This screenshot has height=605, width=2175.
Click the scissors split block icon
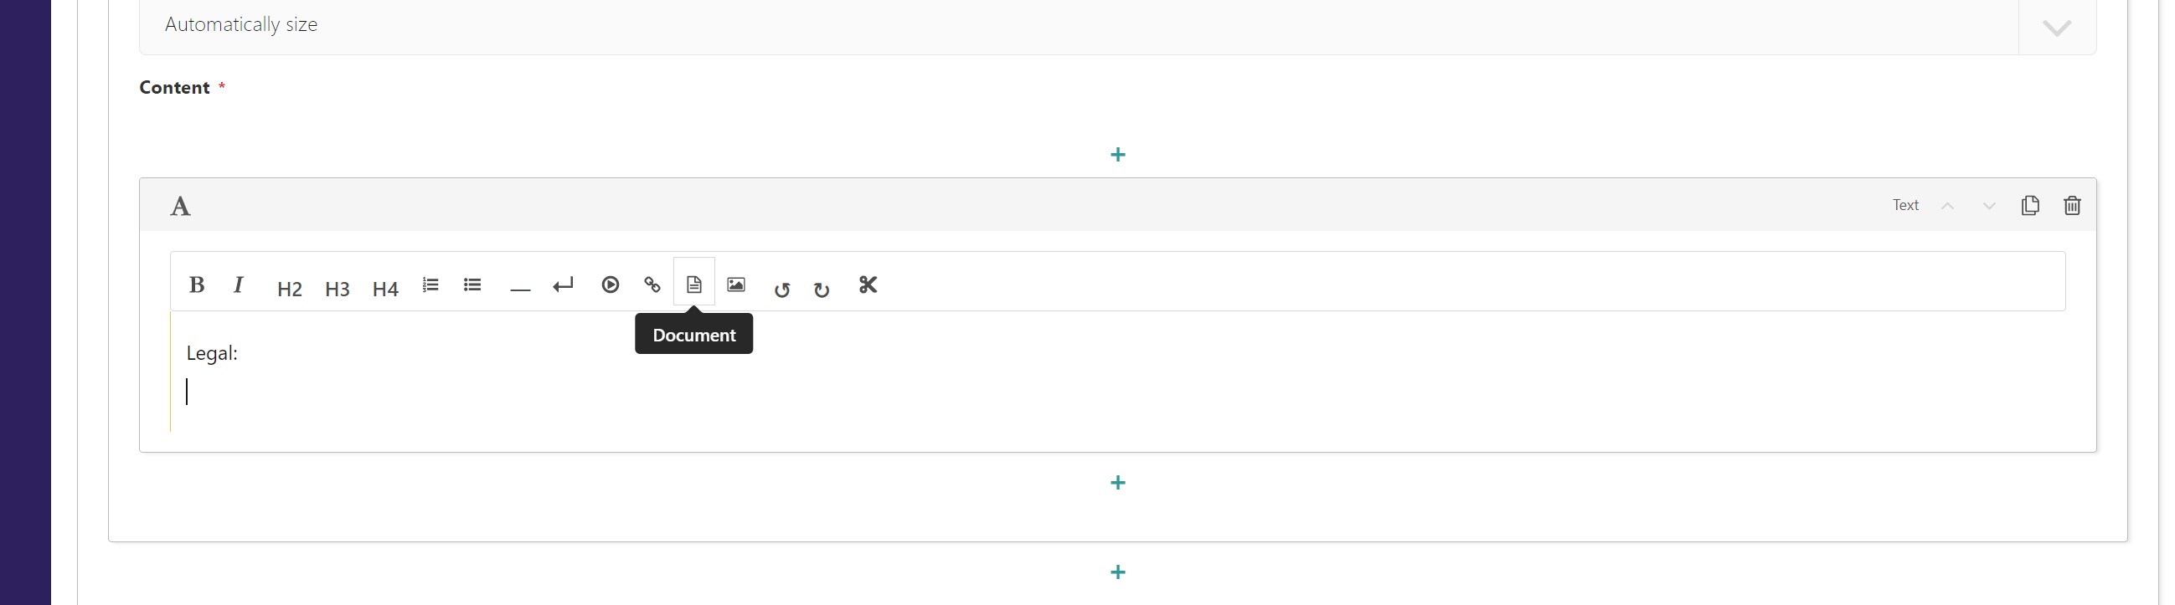[x=868, y=285]
